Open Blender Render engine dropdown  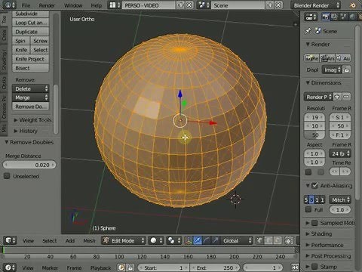[x=316, y=5]
